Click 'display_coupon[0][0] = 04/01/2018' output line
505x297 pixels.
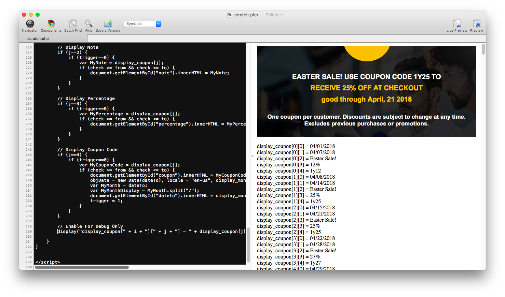(296, 146)
